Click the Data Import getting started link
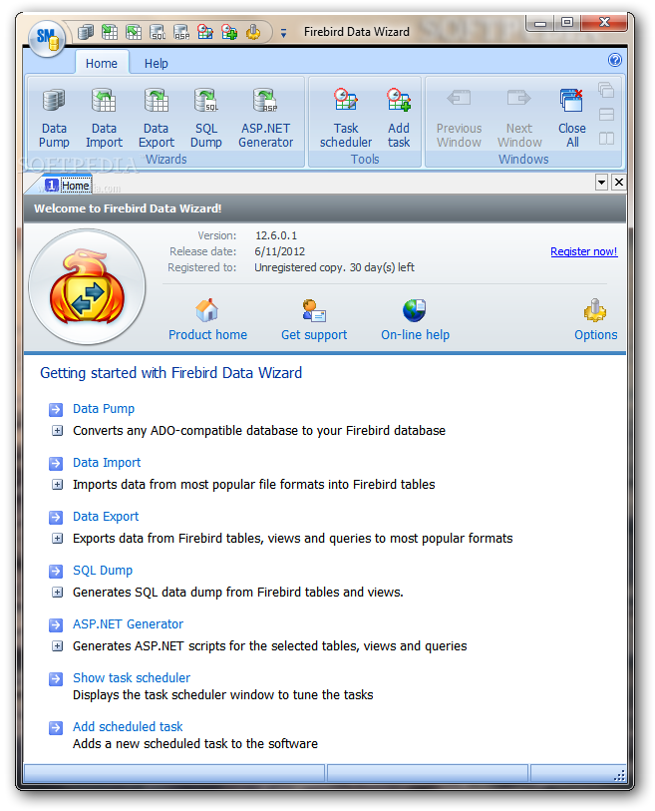655x811 pixels. pyautogui.click(x=107, y=463)
